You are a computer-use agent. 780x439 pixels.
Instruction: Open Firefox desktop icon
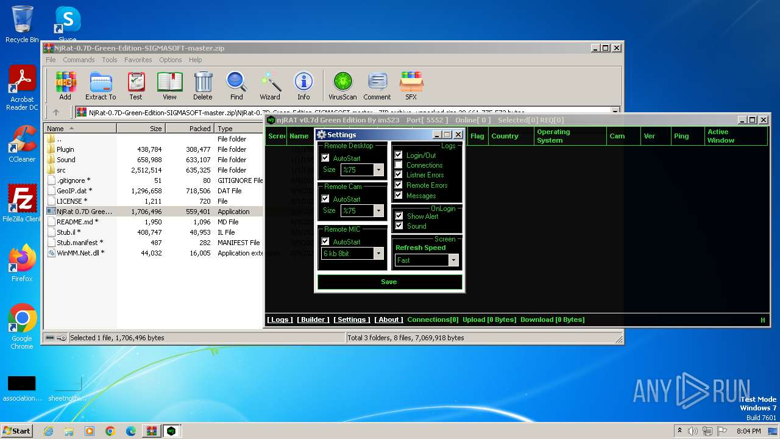pyautogui.click(x=22, y=263)
